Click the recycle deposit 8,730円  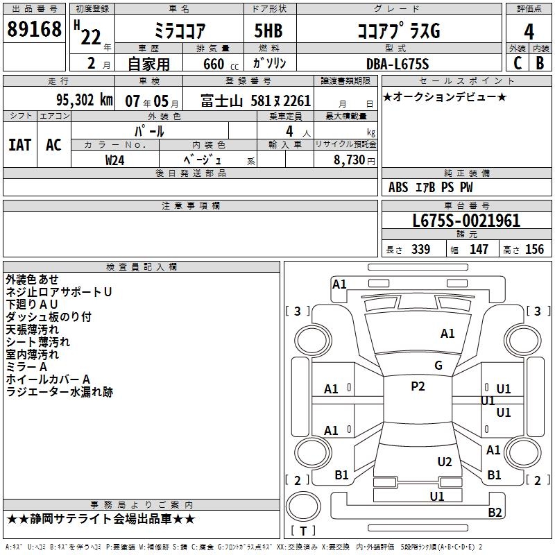(x=355, y=160)
